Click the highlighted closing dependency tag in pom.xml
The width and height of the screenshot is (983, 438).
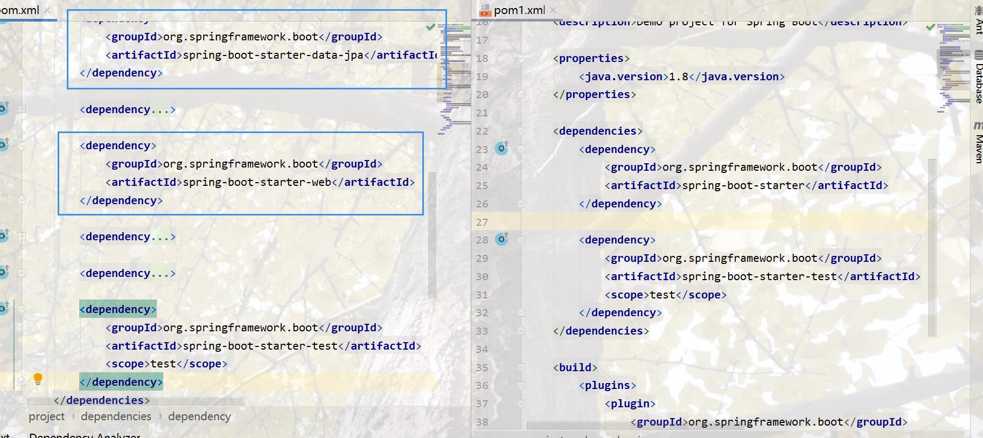coord(121,382)
